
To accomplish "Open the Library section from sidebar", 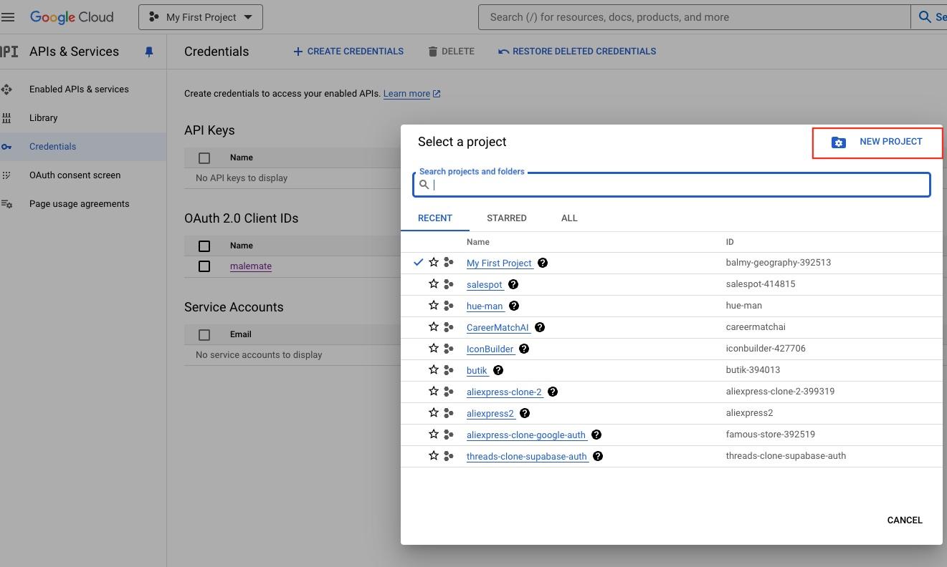I will pos(44,117).
